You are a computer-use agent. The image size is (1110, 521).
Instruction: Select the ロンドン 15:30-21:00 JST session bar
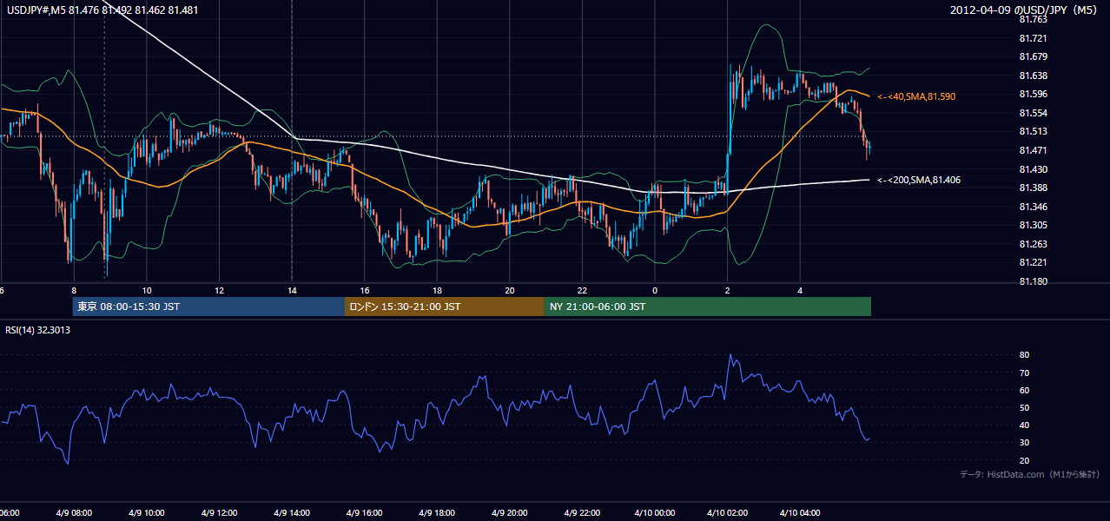tap(445, 307)
